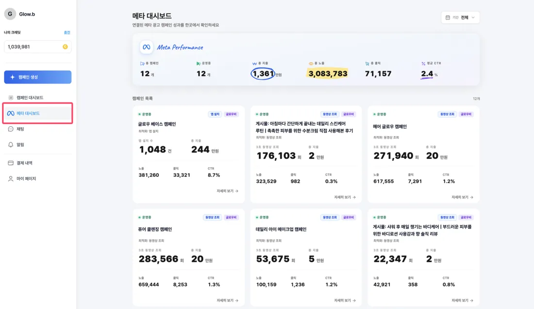Click 자세히 보기 on 데일리 아이 메이크업 캠페인
This screenshot has height=309, width=534.
[345, 300]
